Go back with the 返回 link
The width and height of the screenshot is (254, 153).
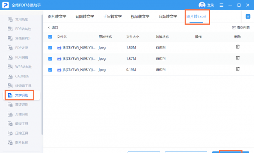53,27
